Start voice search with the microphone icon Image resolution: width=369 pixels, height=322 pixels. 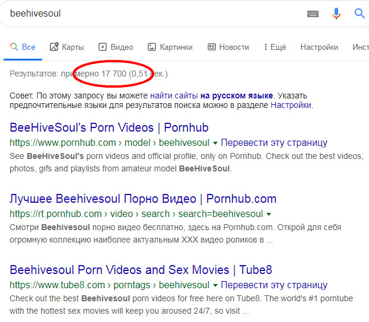336,14
